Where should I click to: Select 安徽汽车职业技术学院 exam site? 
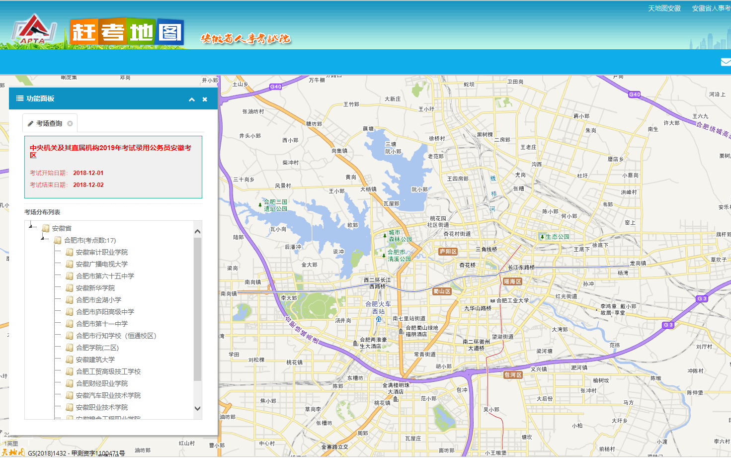click(108, 395)
